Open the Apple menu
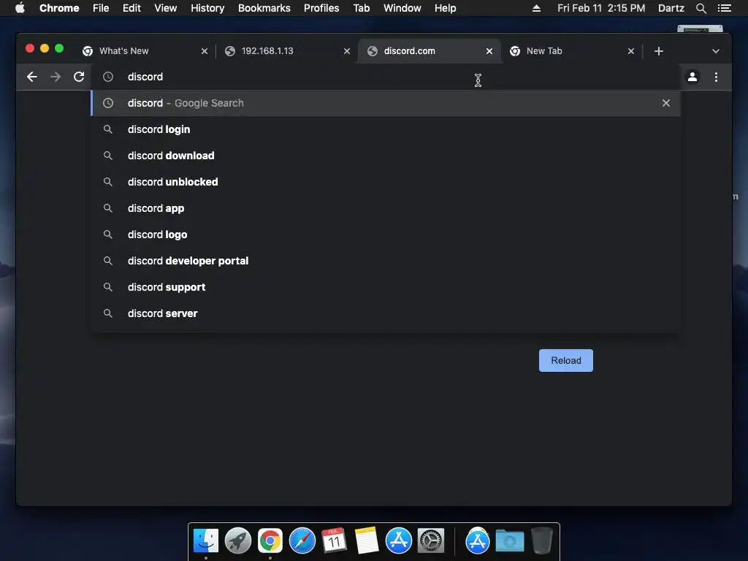This screenshot has width=748, height=561. pos(20,8)
